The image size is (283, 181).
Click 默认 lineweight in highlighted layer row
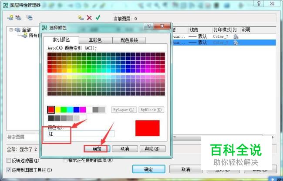[x=202, y=43]
